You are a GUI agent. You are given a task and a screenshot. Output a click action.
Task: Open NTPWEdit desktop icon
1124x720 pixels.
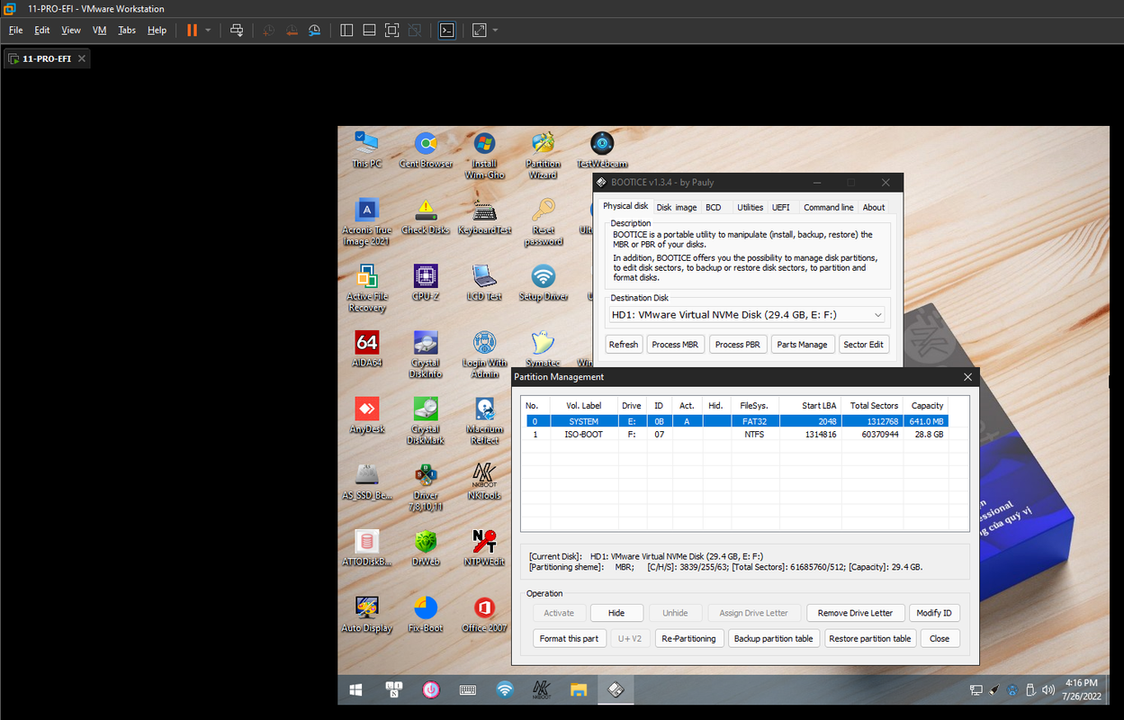click(x=484, y=548)
